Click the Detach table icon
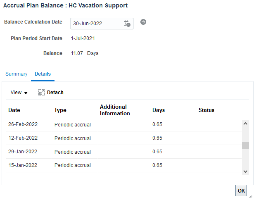The height and width of the screenshot is (200, 256). pyautogui.click(x=41, y=92)
